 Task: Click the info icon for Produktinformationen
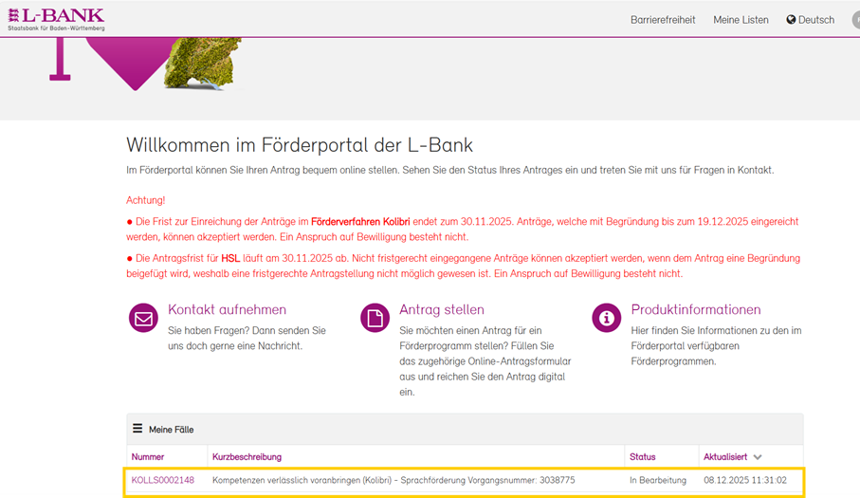606,319
